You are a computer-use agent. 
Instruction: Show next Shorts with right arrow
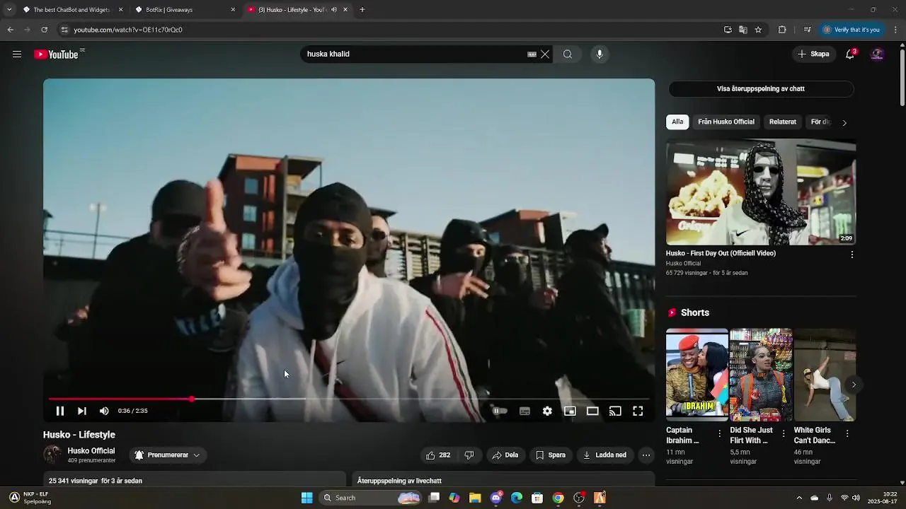click(x=854, y=385)
